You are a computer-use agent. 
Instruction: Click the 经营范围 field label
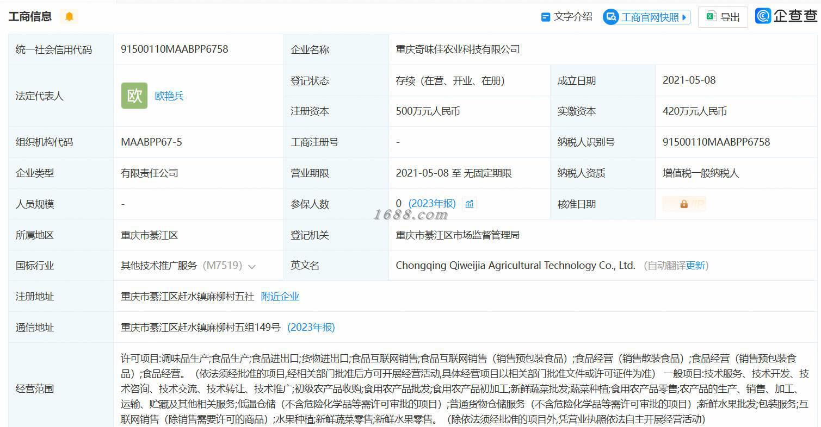point(35,389)
